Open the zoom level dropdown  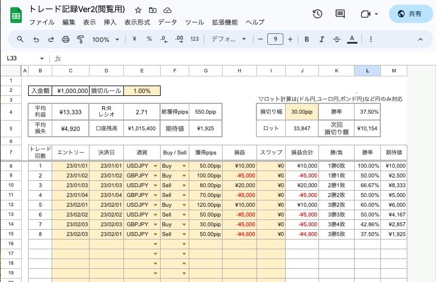coord(106,40)
